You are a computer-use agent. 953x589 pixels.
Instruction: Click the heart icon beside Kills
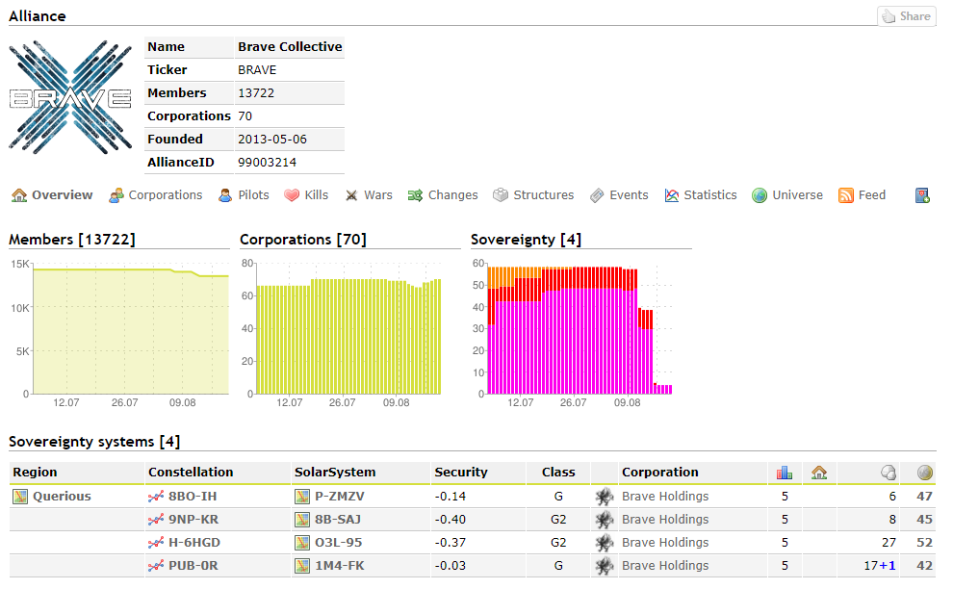[292, 195]
